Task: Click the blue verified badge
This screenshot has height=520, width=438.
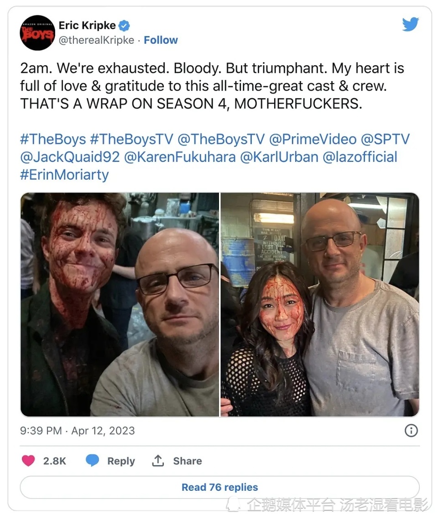Action: point(125,26)
